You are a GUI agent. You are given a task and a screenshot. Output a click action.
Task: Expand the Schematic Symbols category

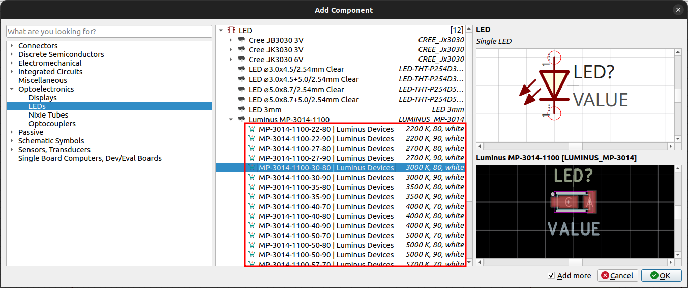coord(12,141)
